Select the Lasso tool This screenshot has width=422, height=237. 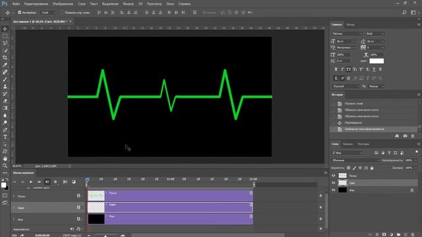pyautogui.click(x=5, y=43)
